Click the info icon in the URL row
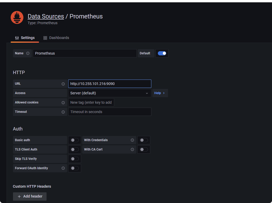 click(63, 84)
